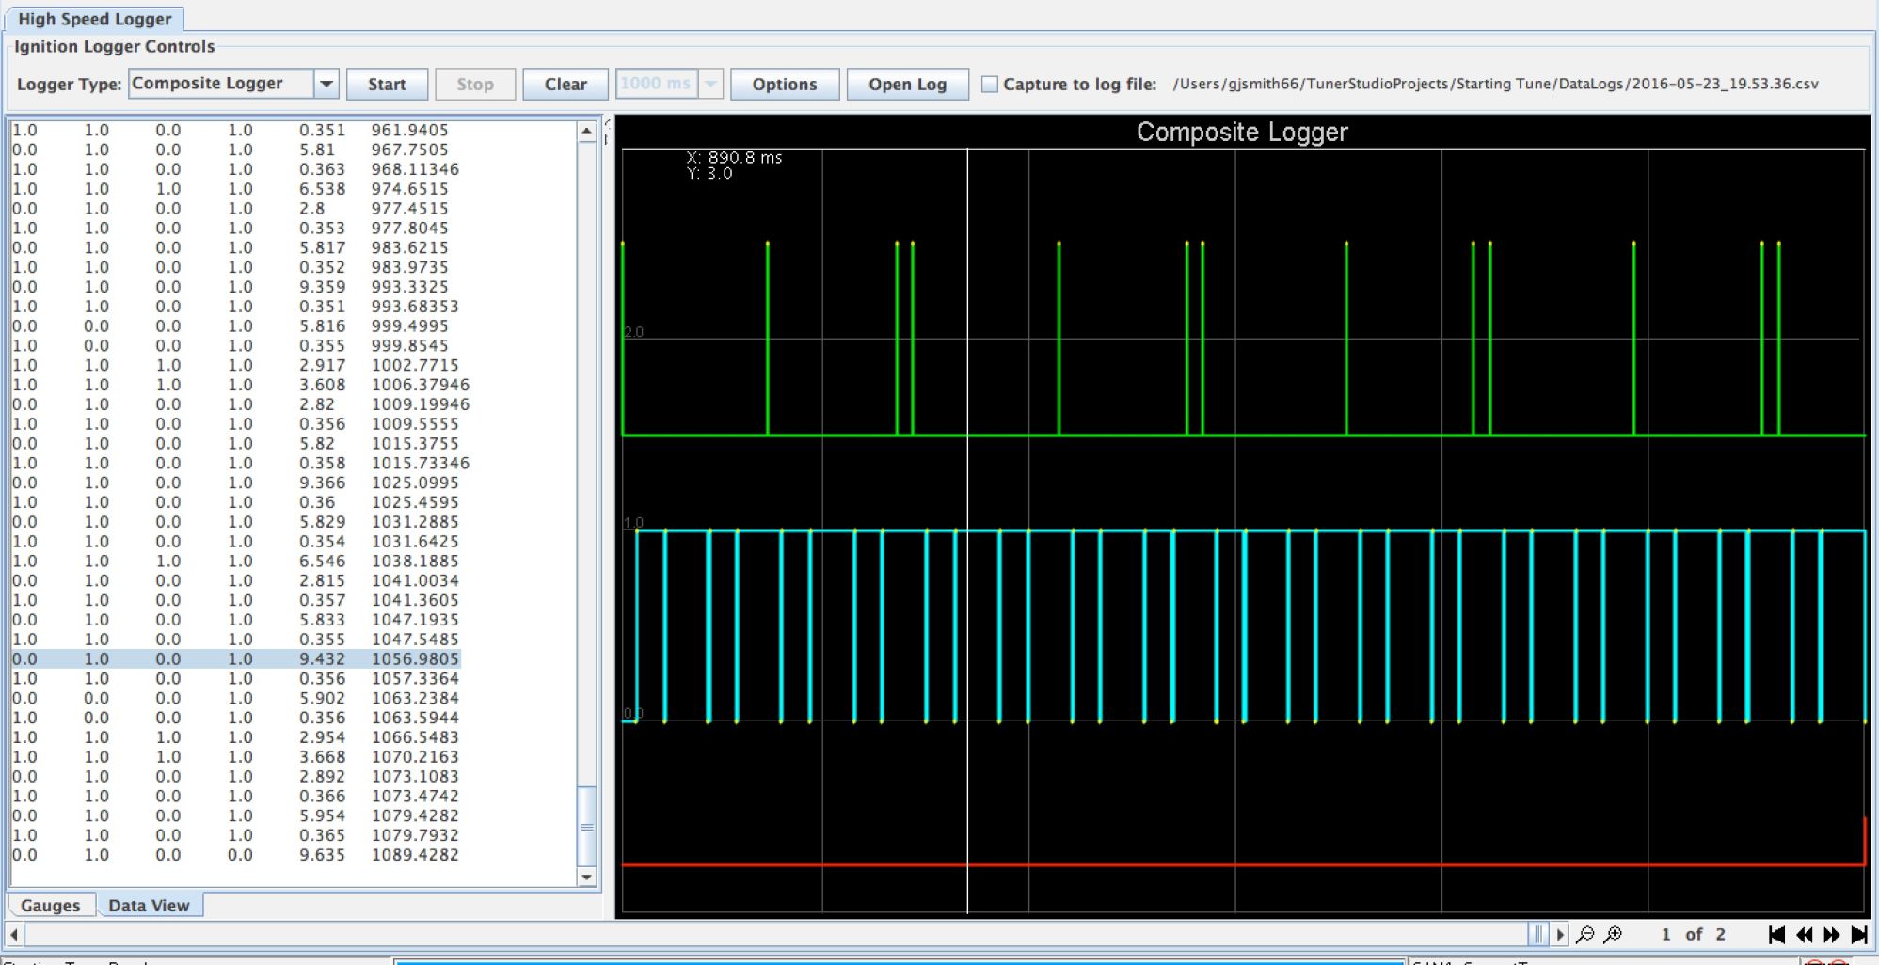
Task: Open the Logger Type dropdown
Action: coord(326,84)
